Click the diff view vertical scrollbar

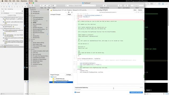tap(144, 41)
